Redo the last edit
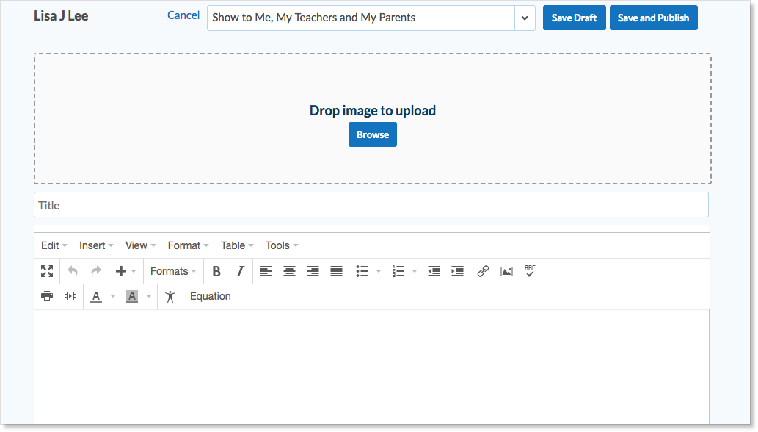This screenshot has width=758, height=432. [96, 271]
